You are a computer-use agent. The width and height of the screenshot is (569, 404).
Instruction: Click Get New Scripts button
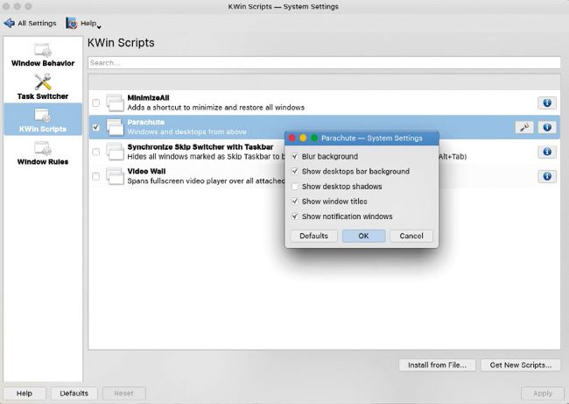click(x=520, y=365)
